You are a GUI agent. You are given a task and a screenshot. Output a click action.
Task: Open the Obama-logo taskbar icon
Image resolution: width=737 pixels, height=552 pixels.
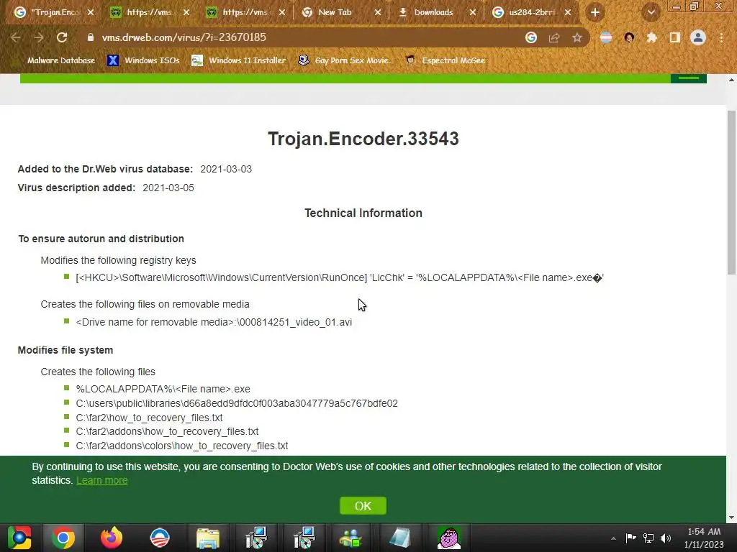(x=160, y=538)
